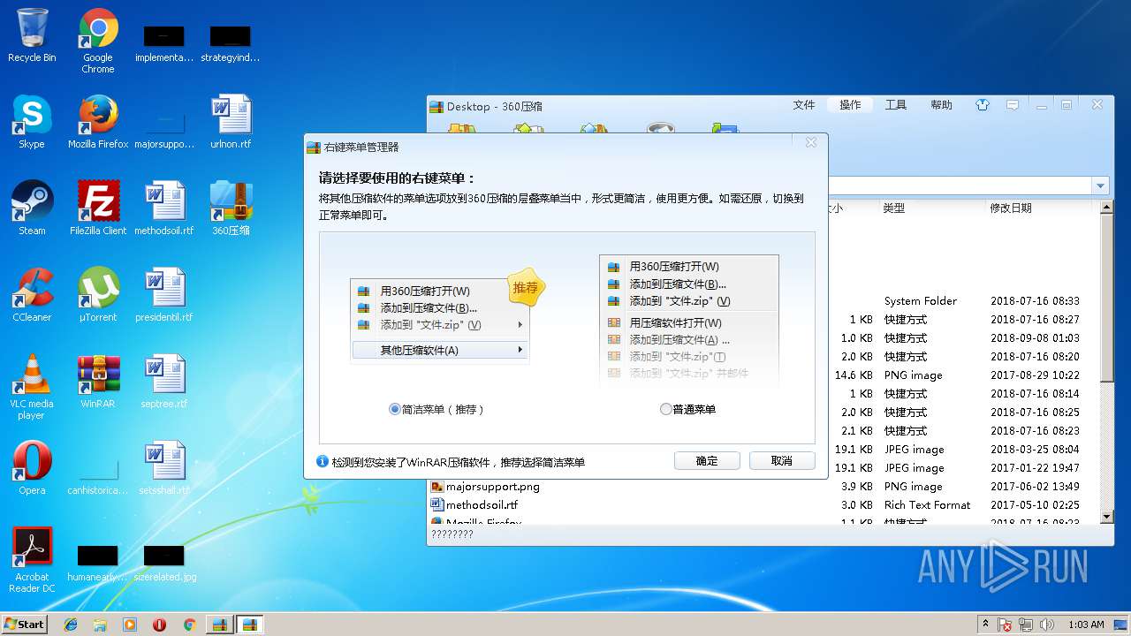Select presidentil.rtf desktop file
The width and height of the screenshot is (1131, 636).
164,295
